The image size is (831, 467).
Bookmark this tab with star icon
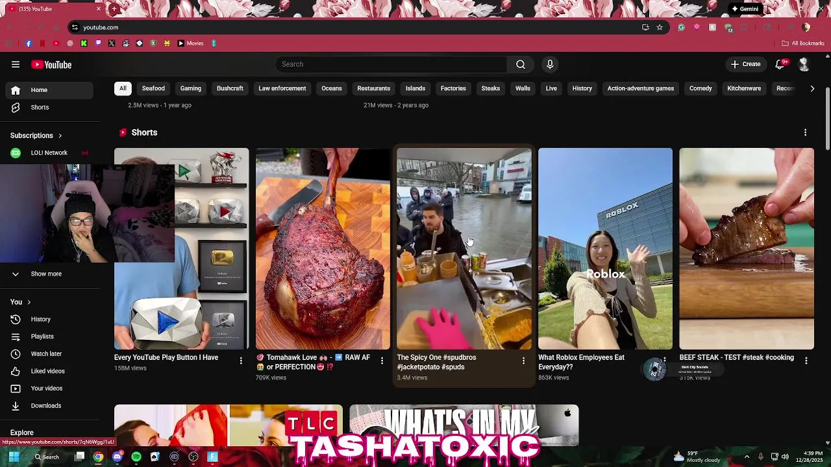pyautogui.click(x=660, y=27)
